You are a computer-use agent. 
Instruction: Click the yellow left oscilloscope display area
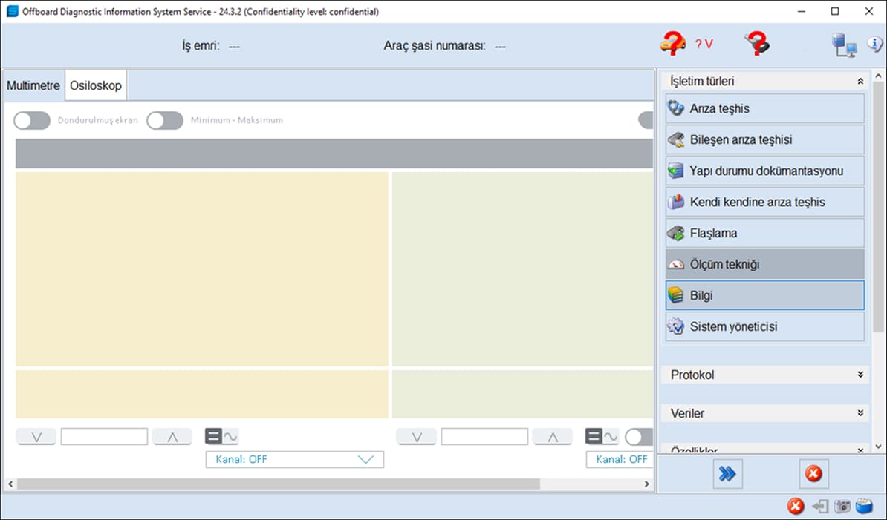[x=202, y=269]
